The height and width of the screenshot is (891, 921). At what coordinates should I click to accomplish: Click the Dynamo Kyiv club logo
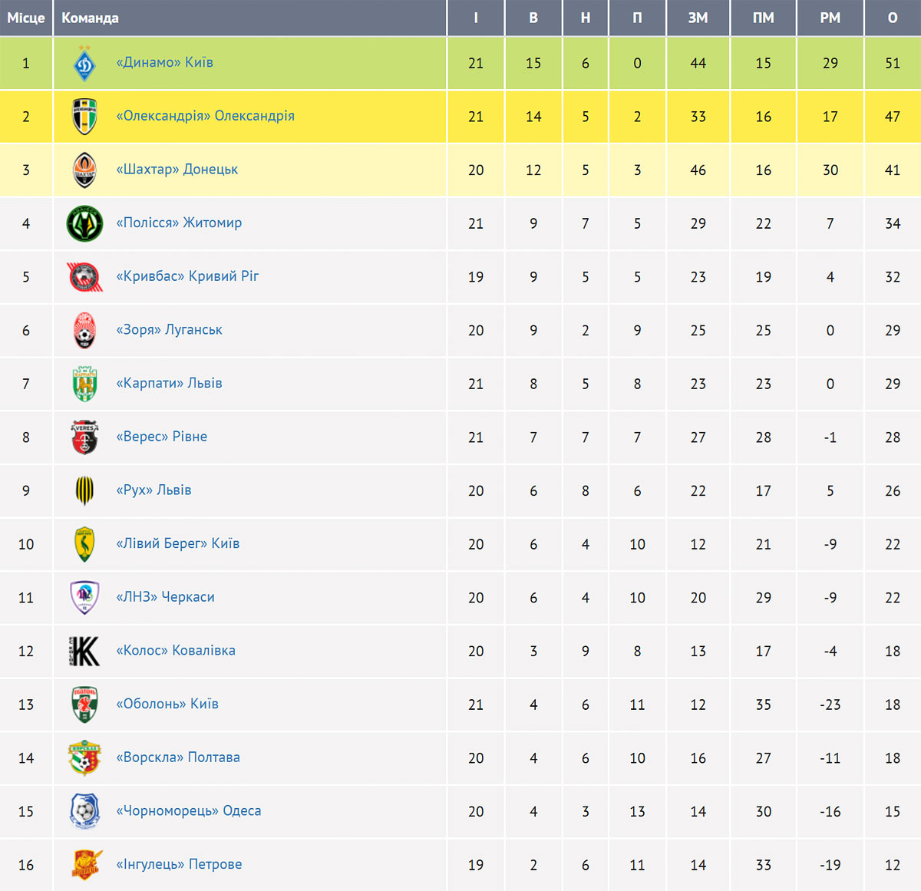[x=84, y=63]
